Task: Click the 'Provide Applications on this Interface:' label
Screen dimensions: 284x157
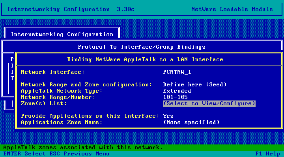Action: point(90,116)
